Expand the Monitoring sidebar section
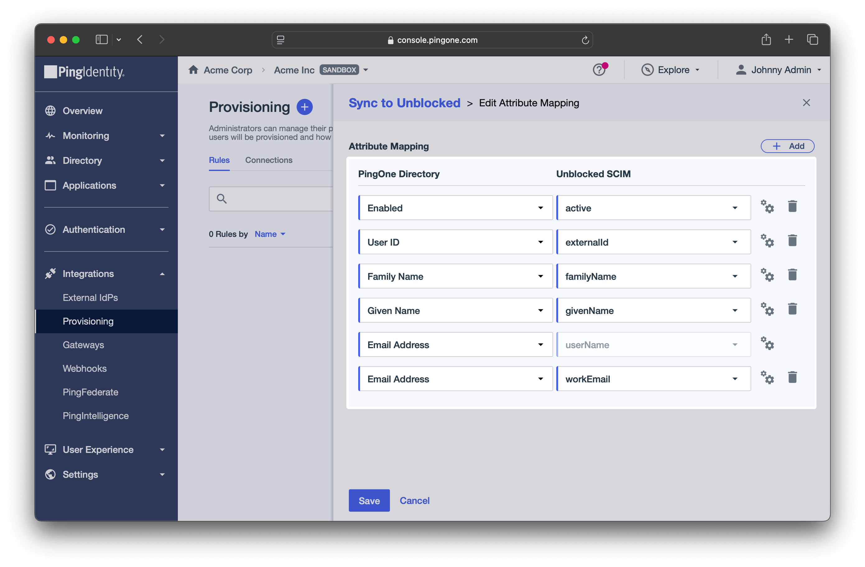The height and width of the screenshot is (567, 865). (106, 136)
